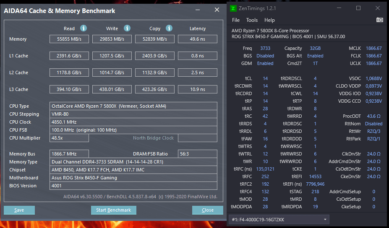This screenshot has width=389, height=228.
Task: Click the CPU Type field OctalCore AMD Ryzen
Action: pyautogui.click(x=133, y=106)
